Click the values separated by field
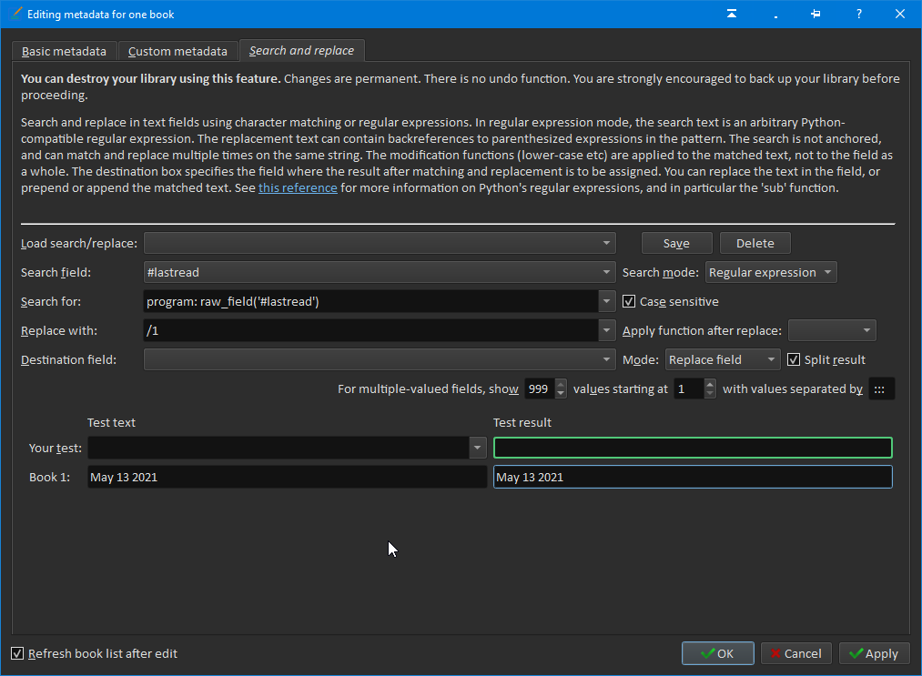922x676 pixels. point(881,389)
